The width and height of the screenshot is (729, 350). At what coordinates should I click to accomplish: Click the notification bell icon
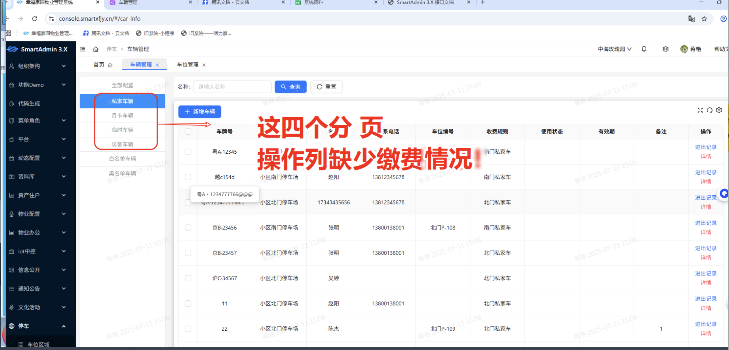644,49
